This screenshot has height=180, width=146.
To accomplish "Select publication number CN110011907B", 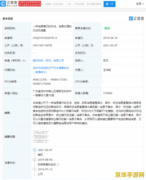I will click(x=42, y=46).
